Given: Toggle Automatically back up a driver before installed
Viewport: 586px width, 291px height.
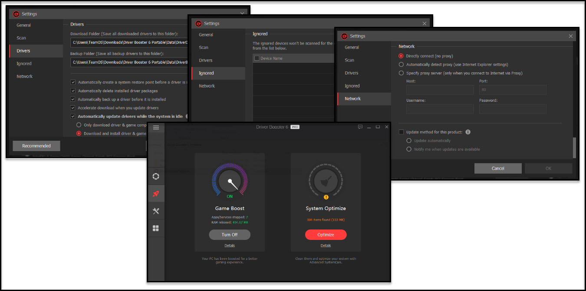Looking at the screenshot, I should 73,100.
